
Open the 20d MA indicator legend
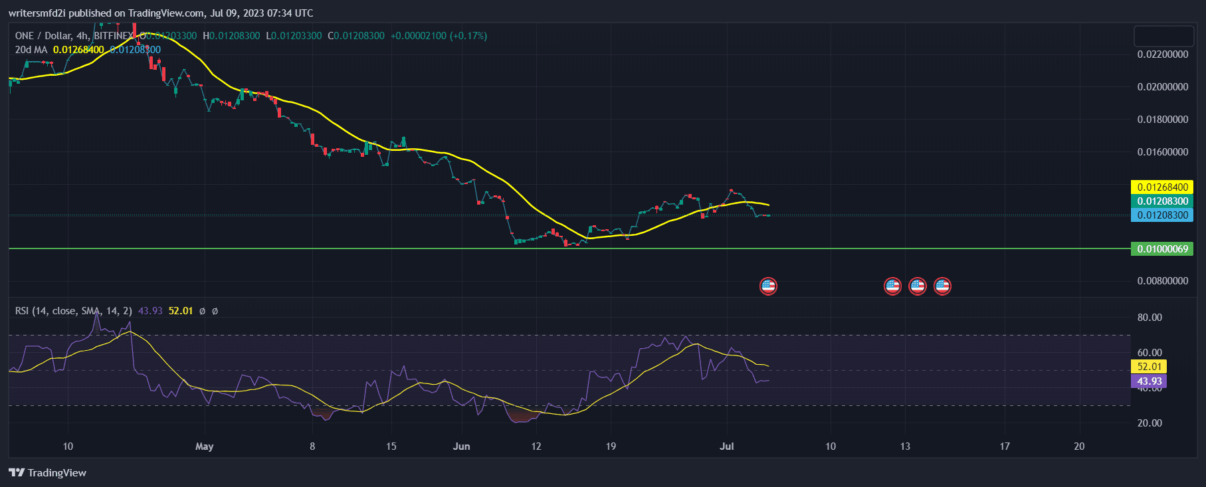(x=31, y=50)
